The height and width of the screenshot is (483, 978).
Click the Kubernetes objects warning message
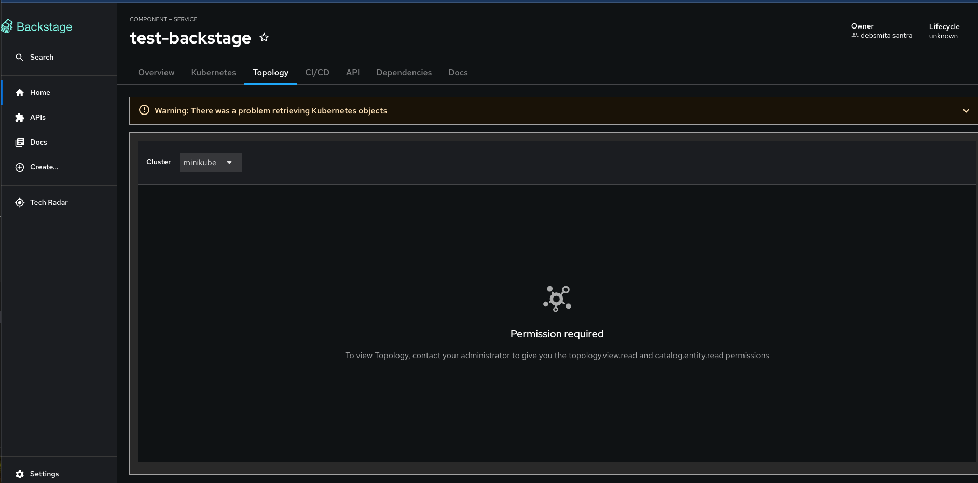pos(271,111)
